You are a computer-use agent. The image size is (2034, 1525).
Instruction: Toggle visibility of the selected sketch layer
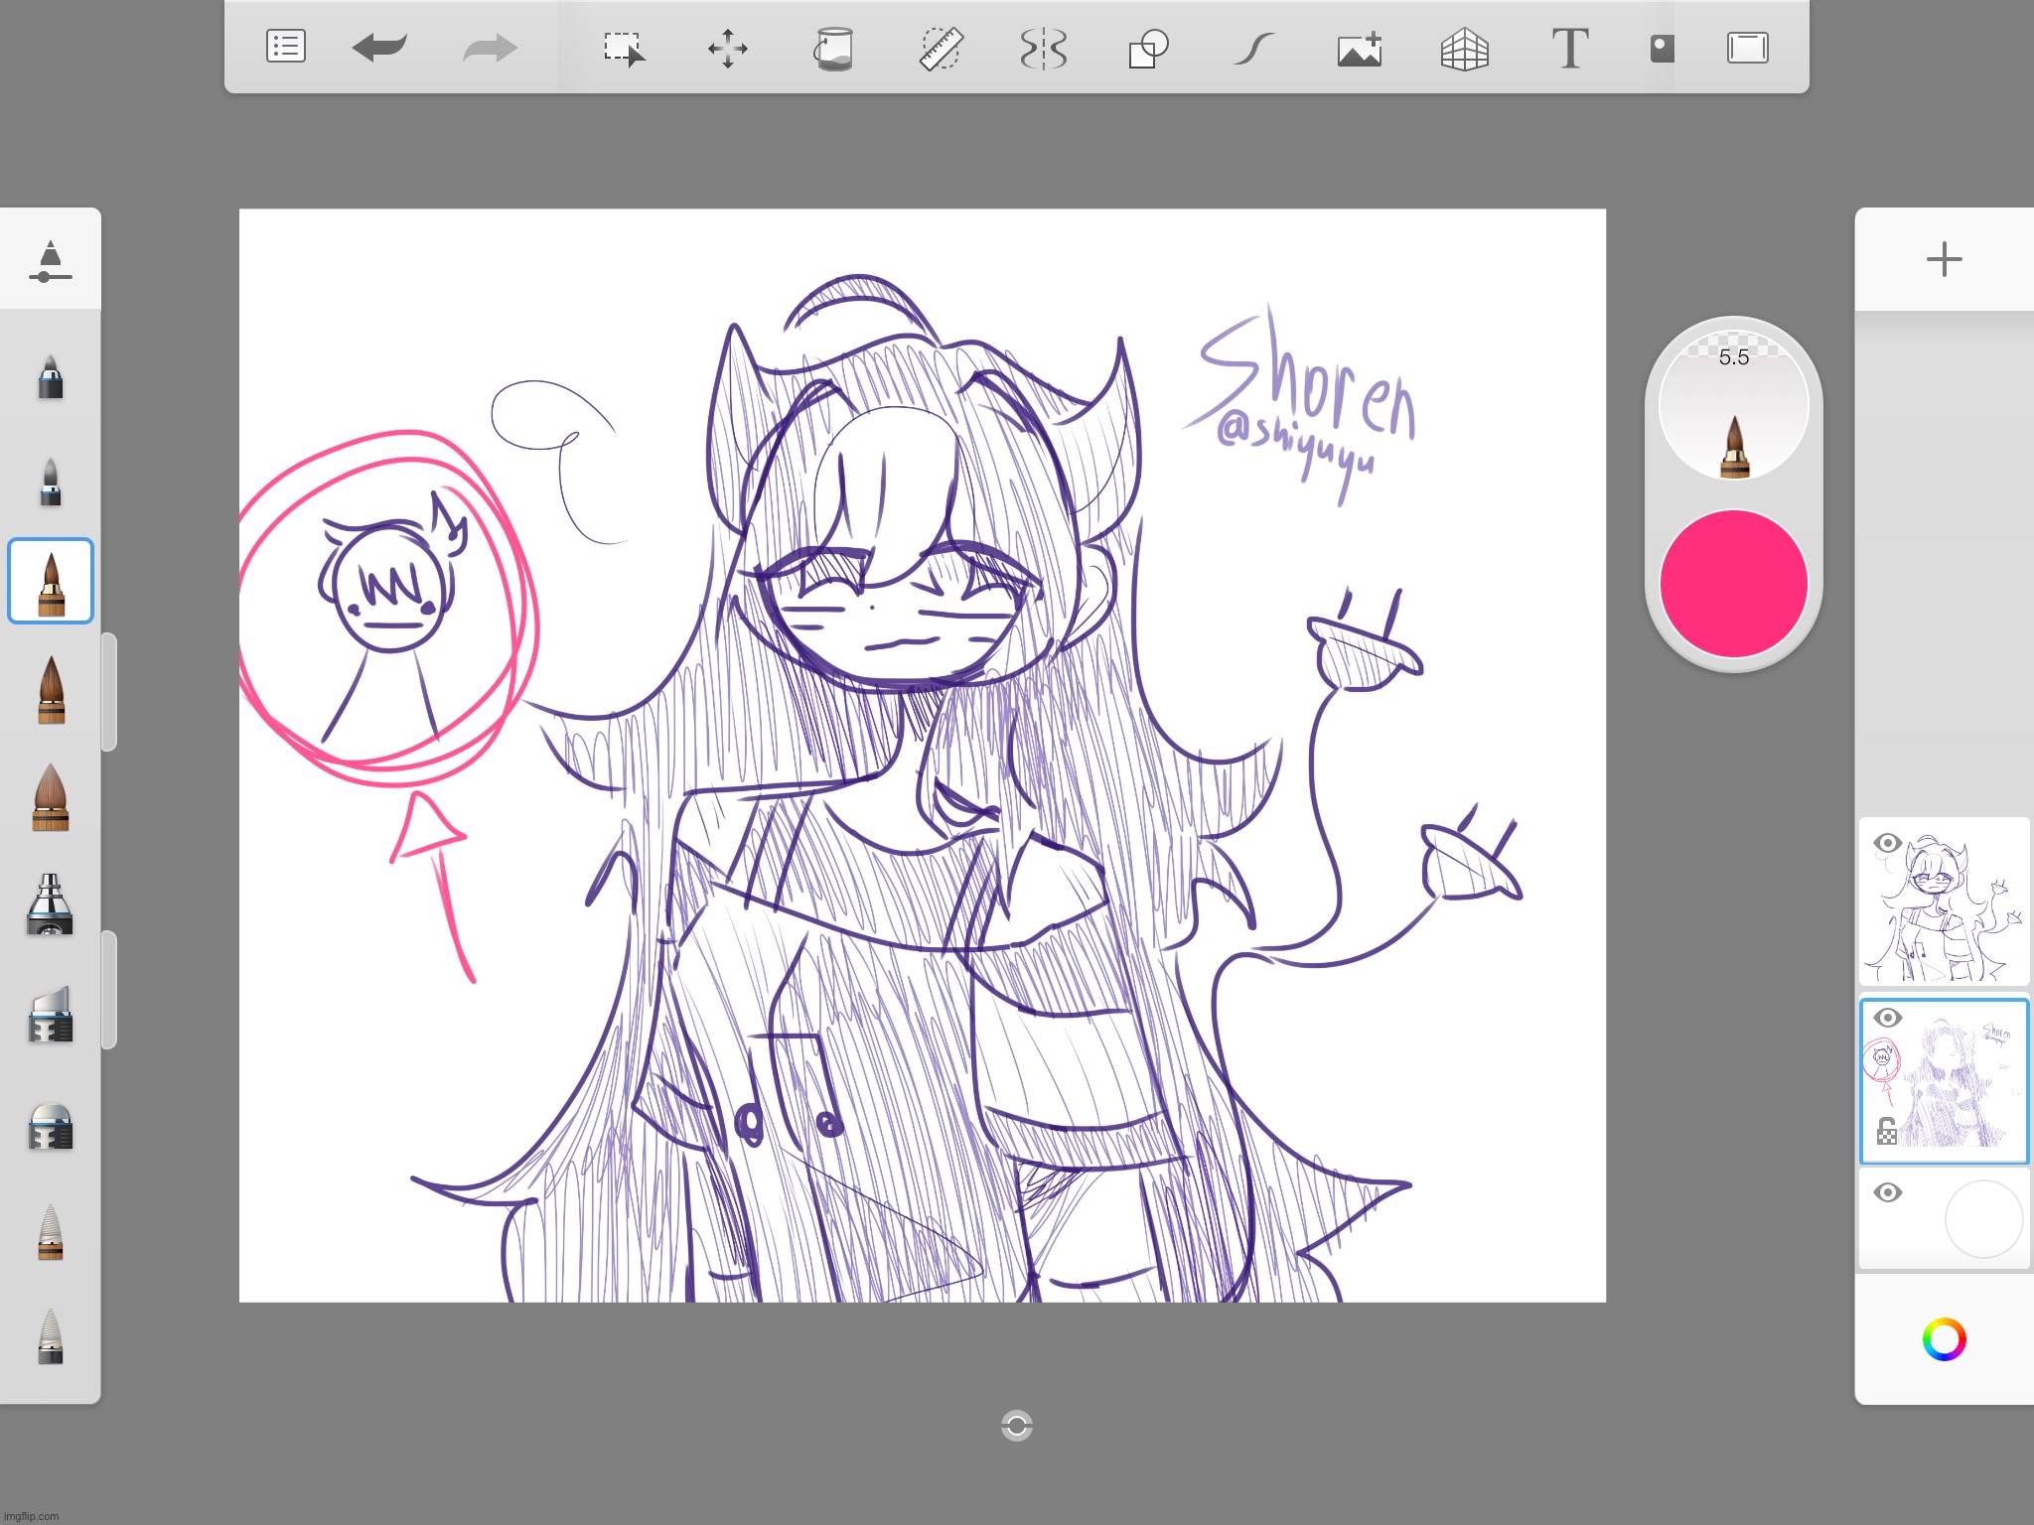click(1888, 1019)
